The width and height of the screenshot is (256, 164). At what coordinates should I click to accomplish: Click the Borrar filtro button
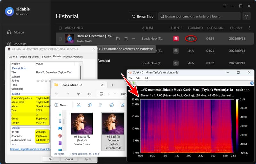[x=143, y=16]
